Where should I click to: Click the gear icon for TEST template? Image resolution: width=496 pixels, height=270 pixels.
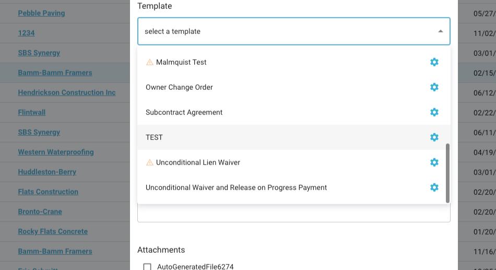pos(434,137)
